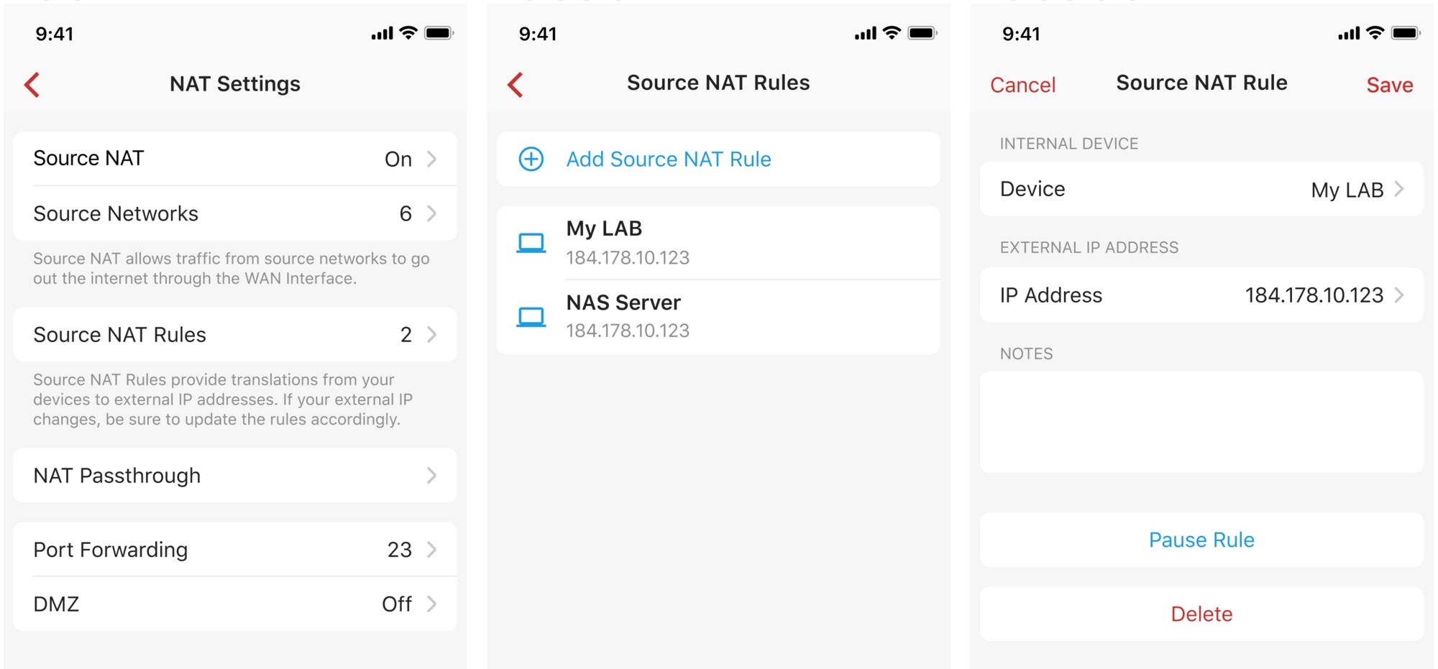Tap signal bars icon on Source NAT Rules screen
Image resolution: width=1438 pixels, height=669 pixels.
[x=865, y=33]
